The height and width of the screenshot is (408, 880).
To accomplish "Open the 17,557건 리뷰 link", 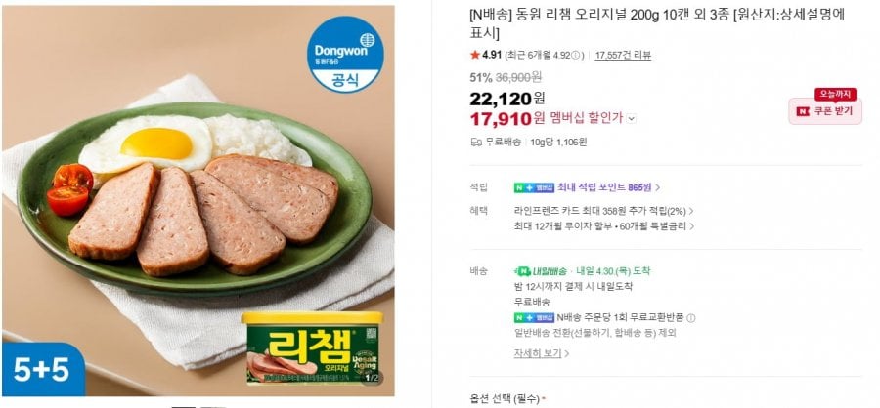I will coord(623,55).
